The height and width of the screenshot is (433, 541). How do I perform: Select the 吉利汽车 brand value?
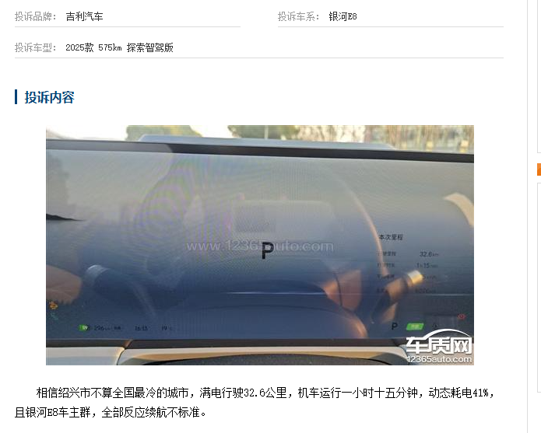click(x=84, y=16)
